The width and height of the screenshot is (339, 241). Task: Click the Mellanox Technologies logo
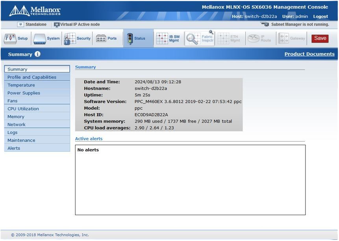tap(35, 11)
